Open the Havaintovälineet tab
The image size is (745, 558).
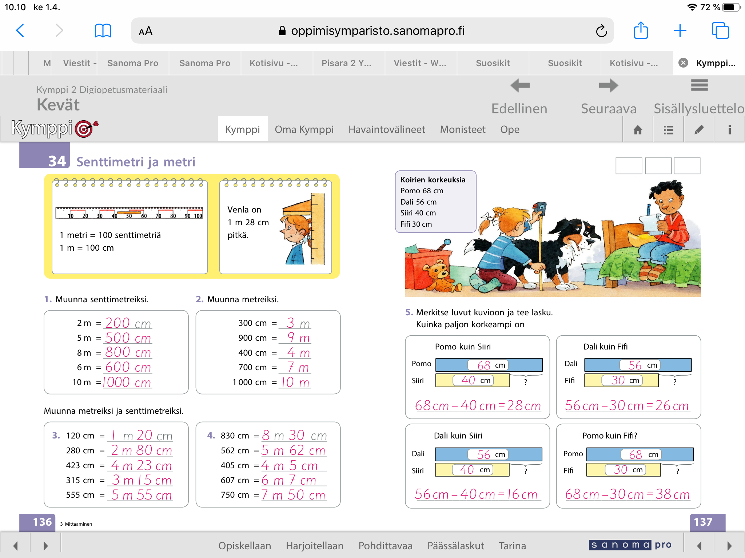point(387,129)
